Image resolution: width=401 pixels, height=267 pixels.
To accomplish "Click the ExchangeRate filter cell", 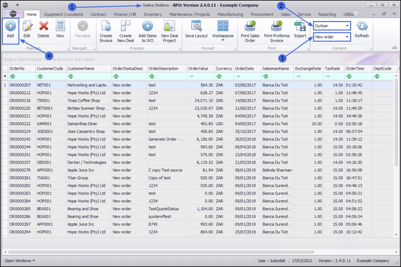I will (x=309, y=77).
